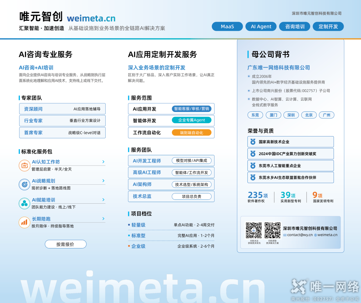Click the AI应用开发 service label

click(145, 109)
